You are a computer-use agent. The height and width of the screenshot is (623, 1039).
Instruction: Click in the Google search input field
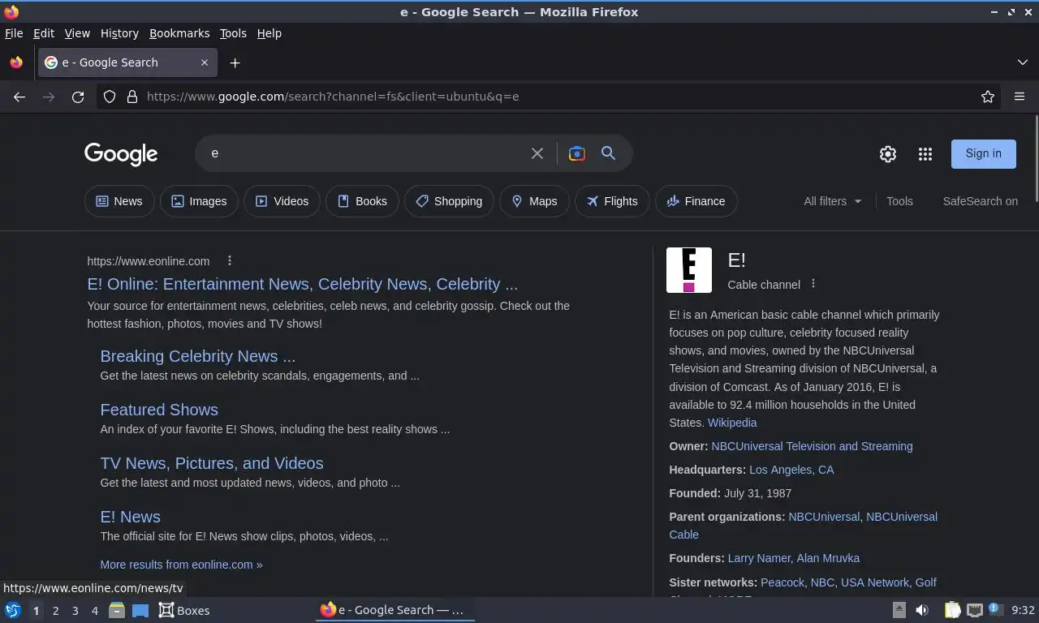coord(365,153)
